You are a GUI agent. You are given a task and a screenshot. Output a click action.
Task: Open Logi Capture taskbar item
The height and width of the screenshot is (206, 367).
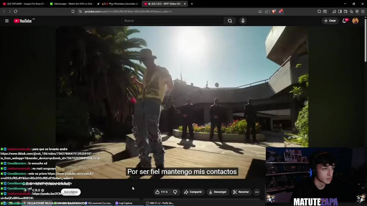click(x=124, y=203)
